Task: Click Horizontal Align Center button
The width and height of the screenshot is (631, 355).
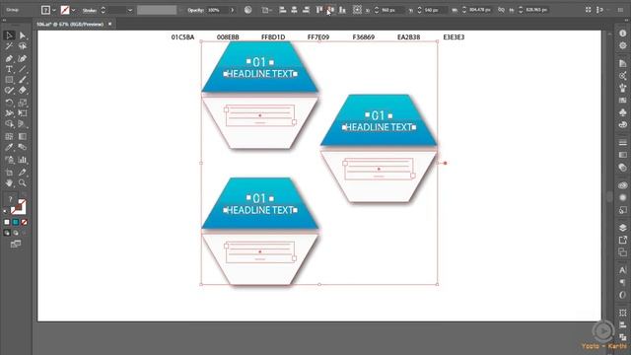Action: [x=294, y=10]
